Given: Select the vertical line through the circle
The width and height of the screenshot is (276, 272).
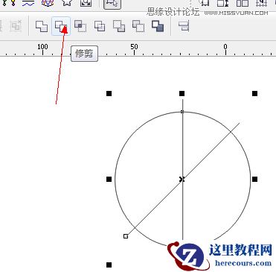Looking at the screenshot, I should [183, 149].
